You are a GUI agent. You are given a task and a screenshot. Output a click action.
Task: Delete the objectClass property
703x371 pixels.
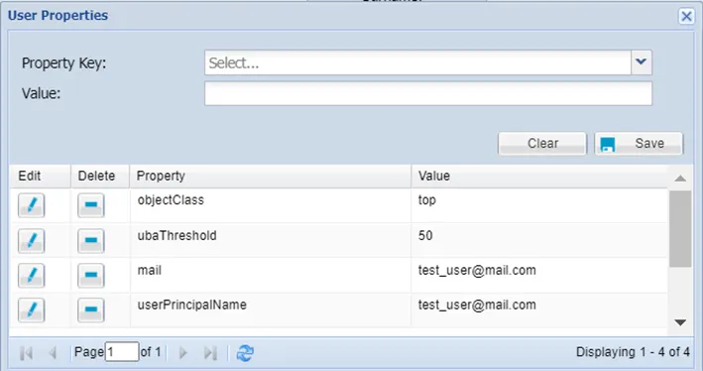(91, 205)
